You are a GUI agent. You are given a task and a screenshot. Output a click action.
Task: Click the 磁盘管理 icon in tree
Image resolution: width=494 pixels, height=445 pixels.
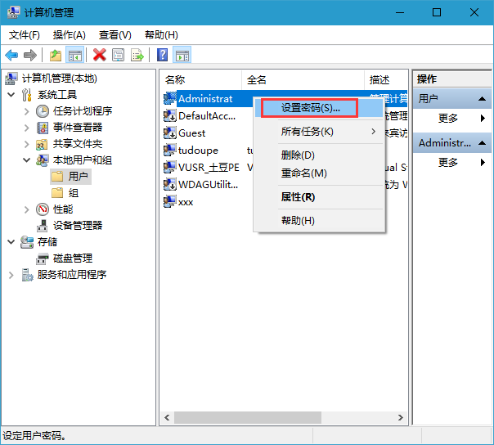click(x=43, y=258)
